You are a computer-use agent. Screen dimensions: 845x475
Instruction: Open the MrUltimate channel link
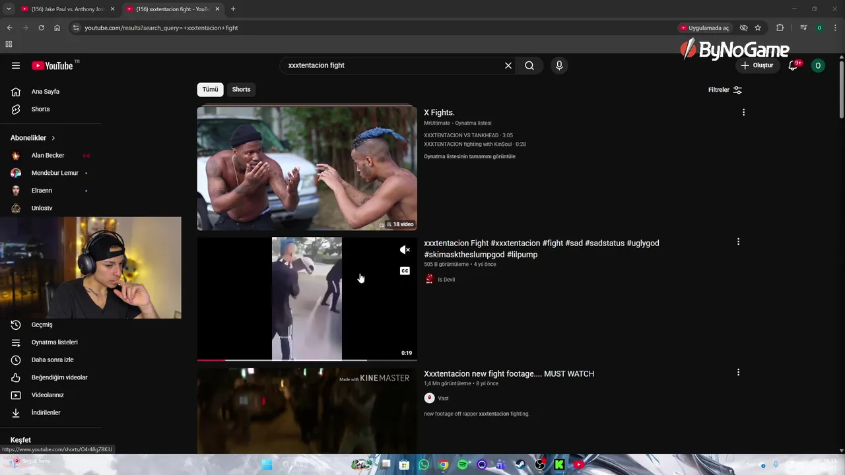pyautogui.click(x=437, y=123)
